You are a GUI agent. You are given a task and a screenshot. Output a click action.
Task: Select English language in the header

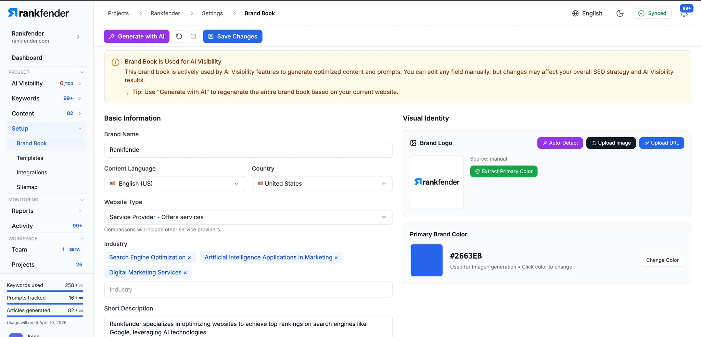point(592,13)
